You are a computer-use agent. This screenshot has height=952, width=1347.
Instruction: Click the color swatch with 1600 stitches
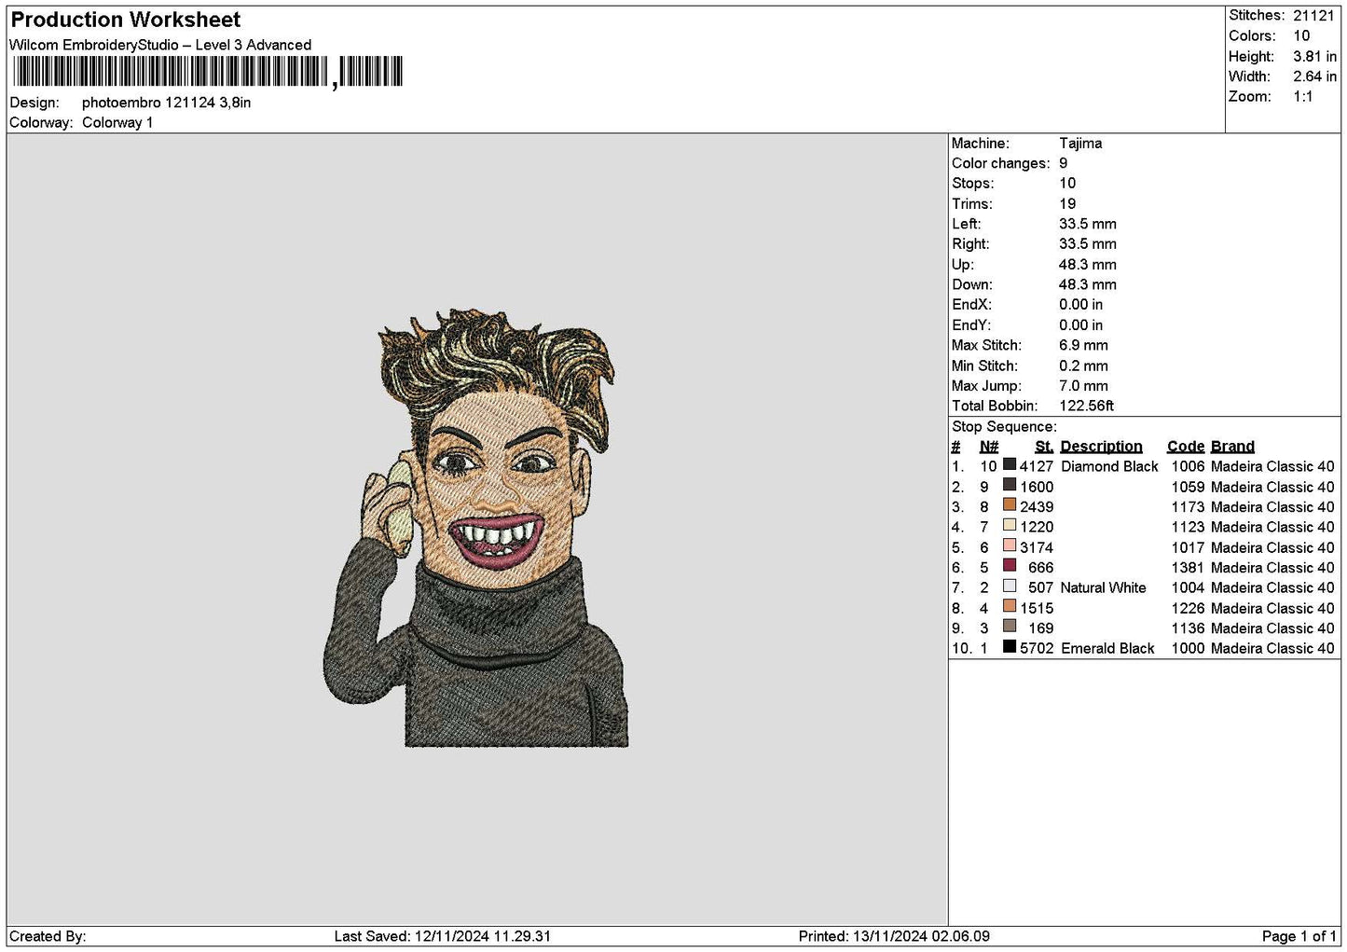pyautogui.click(x=1010, y=486)
